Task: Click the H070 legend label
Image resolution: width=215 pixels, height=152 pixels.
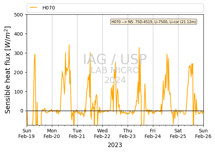Action: [x=49, y=8]
